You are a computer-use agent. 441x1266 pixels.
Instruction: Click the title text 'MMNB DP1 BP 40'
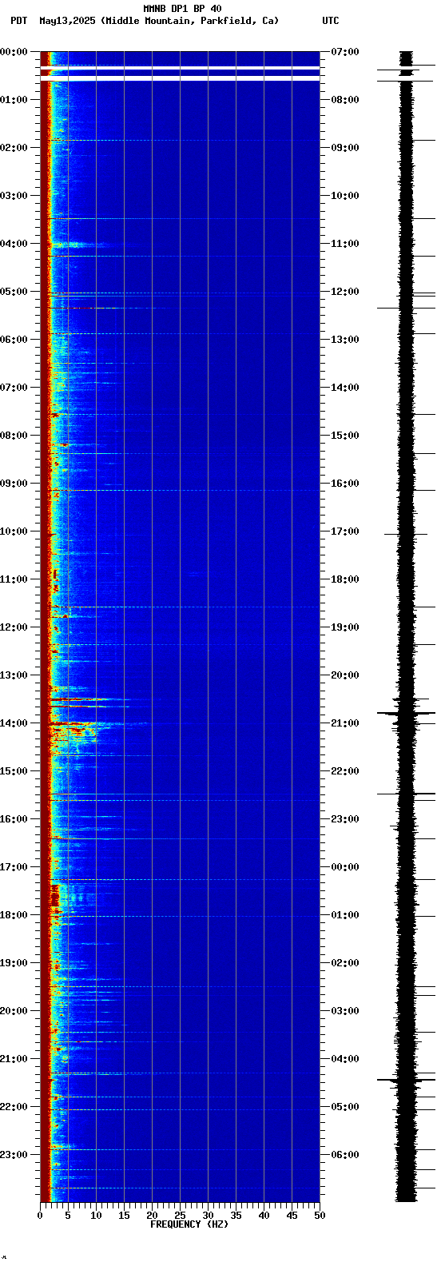click(182, 9)
